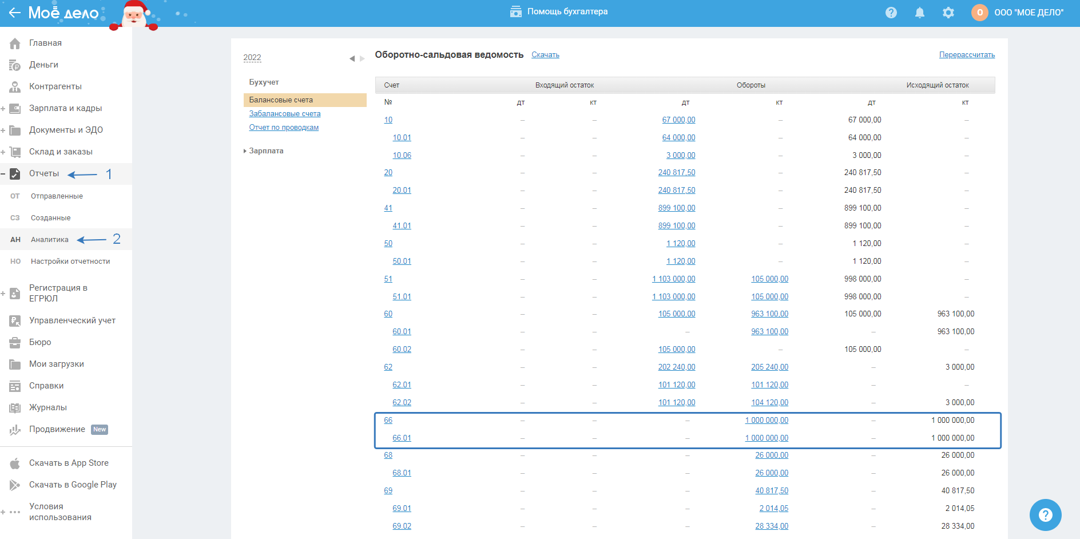Collapse the Отчеты menu section
This screenshot has width=1080, height=539.
click(3, 174)
